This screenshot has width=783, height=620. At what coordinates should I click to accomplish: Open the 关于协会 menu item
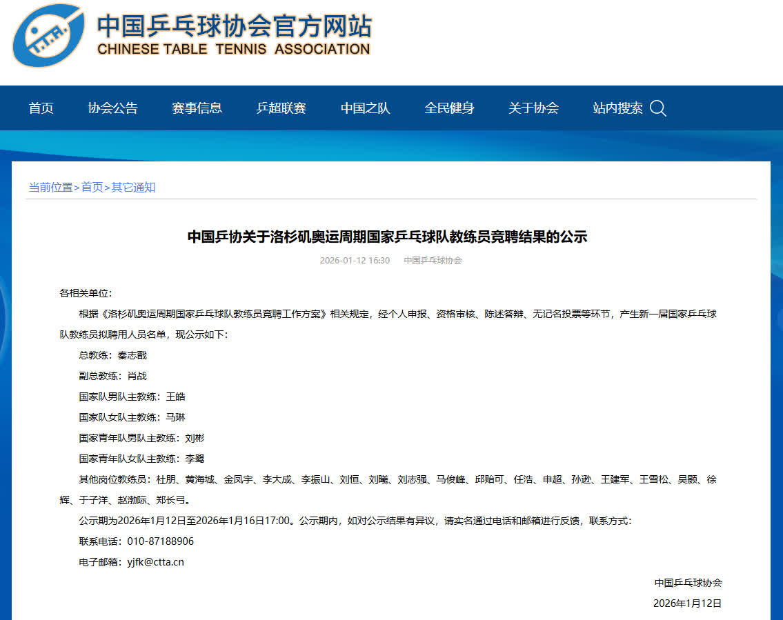coord(533,108)
